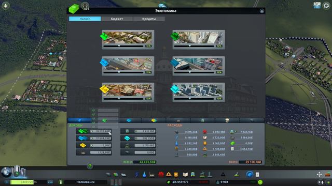Click the industrial income row with yellow icon
The image size is (332, 186).
(x=94, y=145)
